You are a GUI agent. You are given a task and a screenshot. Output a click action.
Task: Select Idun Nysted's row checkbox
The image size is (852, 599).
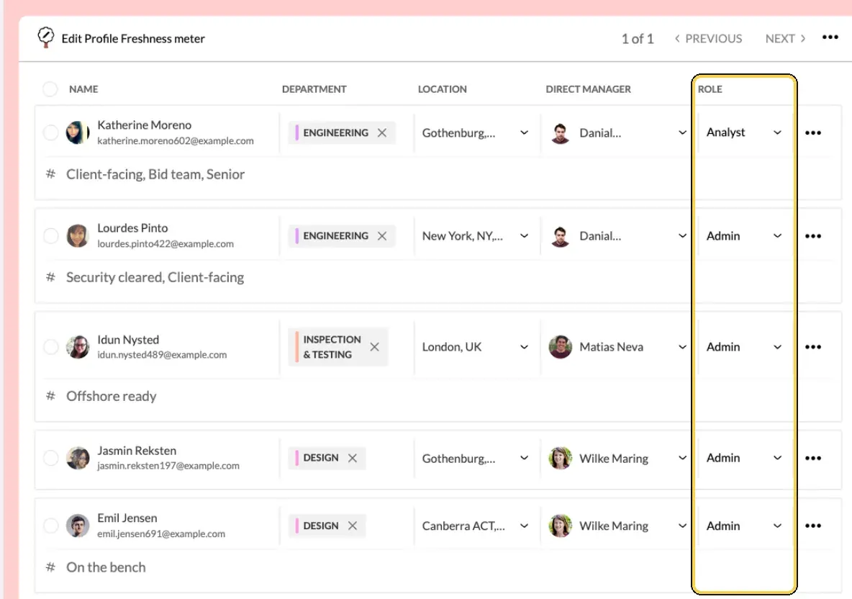(x=50, y=347)
